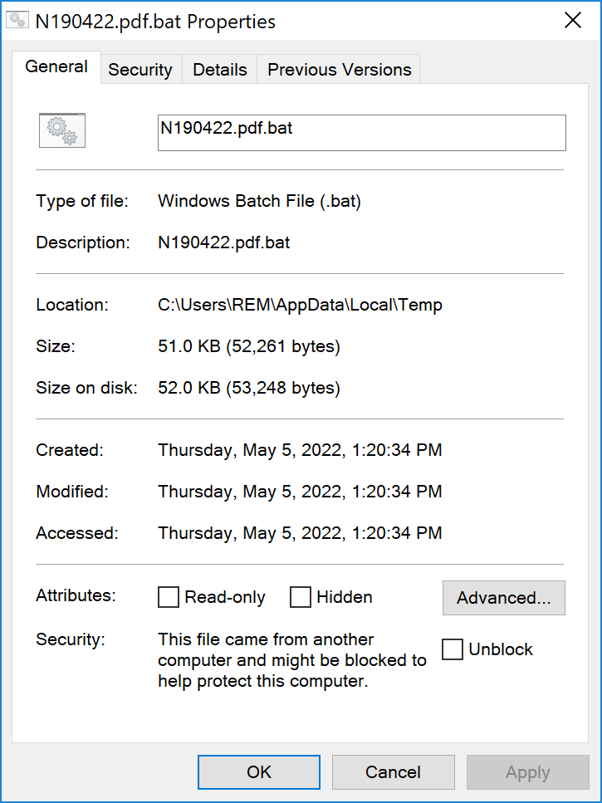602x803 pixels.
Task: Tick the Hidden attribute checkbox
Action: point(301,597)
